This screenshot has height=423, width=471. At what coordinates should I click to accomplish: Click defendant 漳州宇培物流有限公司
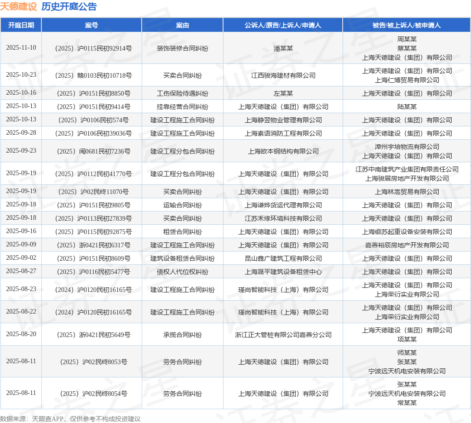[407, 147]
